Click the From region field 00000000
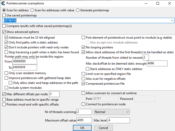The height and width of the screenshot is (131, 175). pyautogui.click(x=25, y=61)
